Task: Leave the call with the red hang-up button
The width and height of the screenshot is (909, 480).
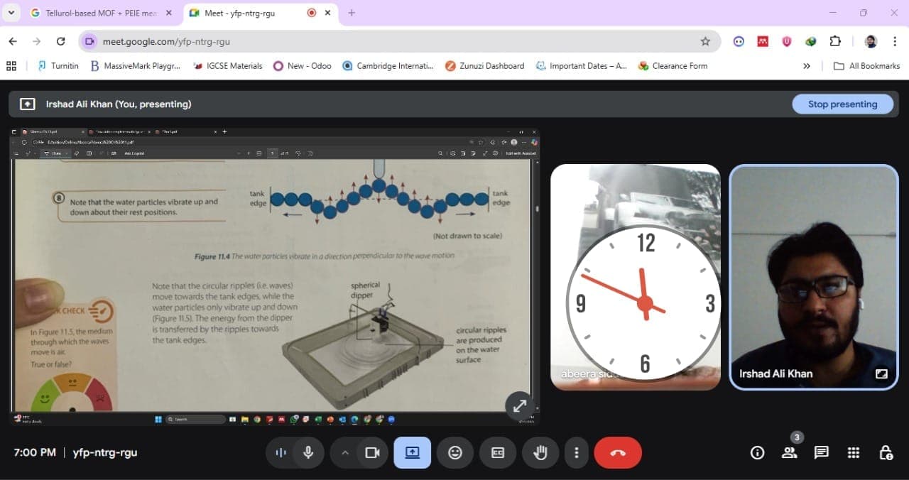Action: point(618,452)
